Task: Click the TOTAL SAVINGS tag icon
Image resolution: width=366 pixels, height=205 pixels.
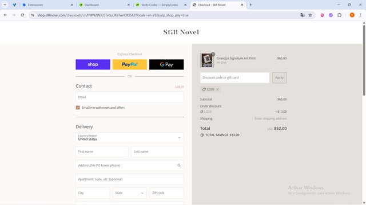Action: (202, 135)
